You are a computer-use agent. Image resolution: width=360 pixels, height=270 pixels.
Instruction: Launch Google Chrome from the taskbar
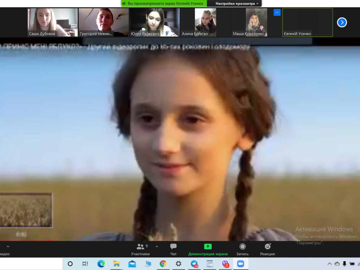(163, 264)
